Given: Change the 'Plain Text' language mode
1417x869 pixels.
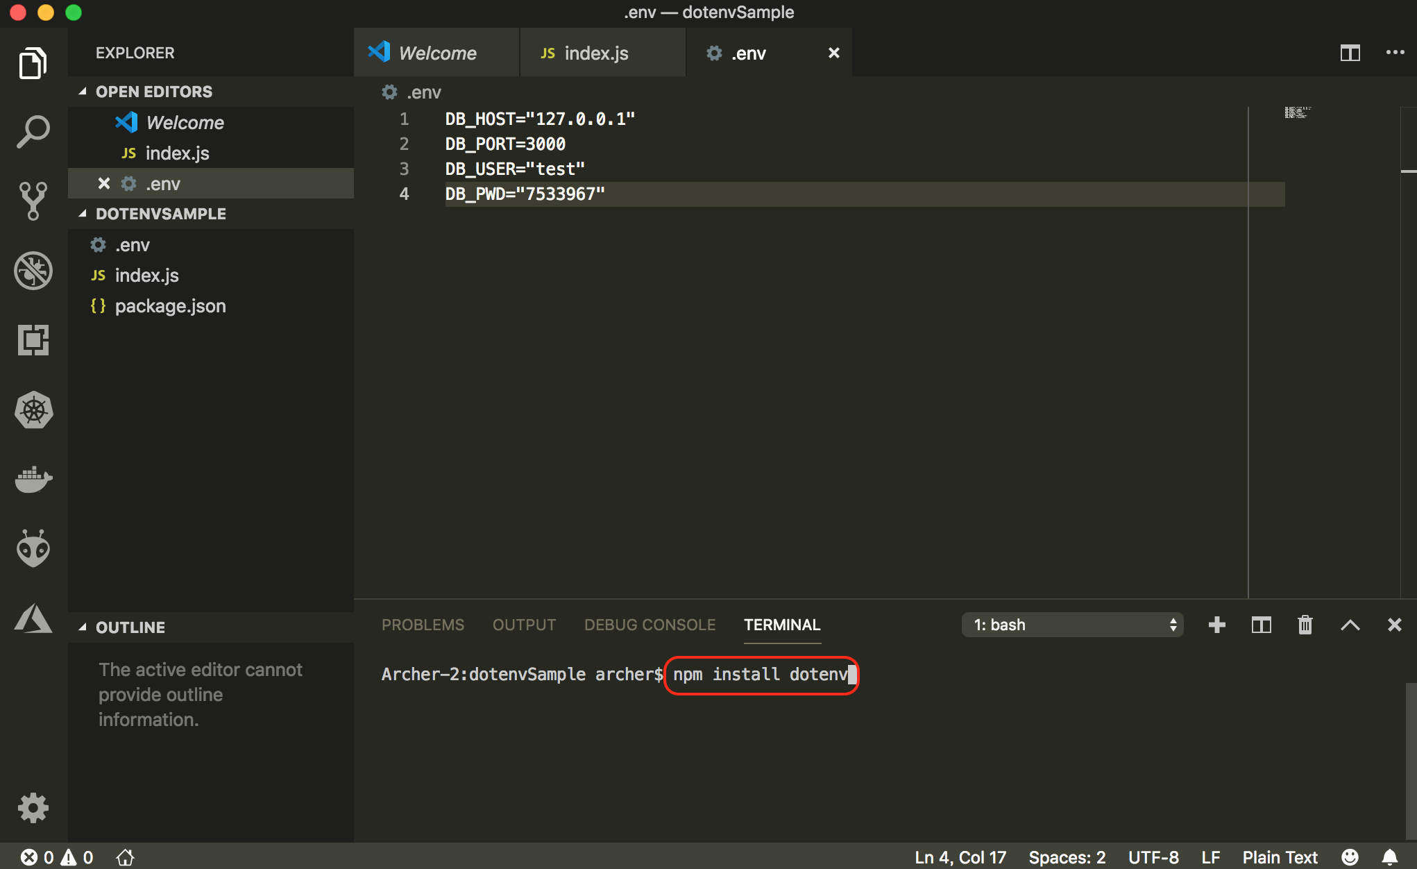Looking at the screenshot, I should click(x=1280, y=857).
